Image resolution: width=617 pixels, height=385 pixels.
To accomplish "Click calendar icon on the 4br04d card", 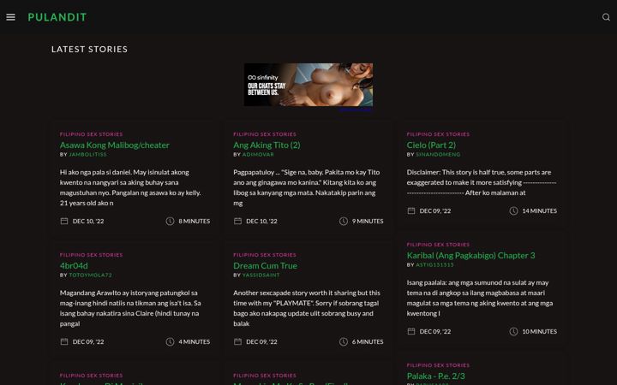I will [x=64, y=341].
